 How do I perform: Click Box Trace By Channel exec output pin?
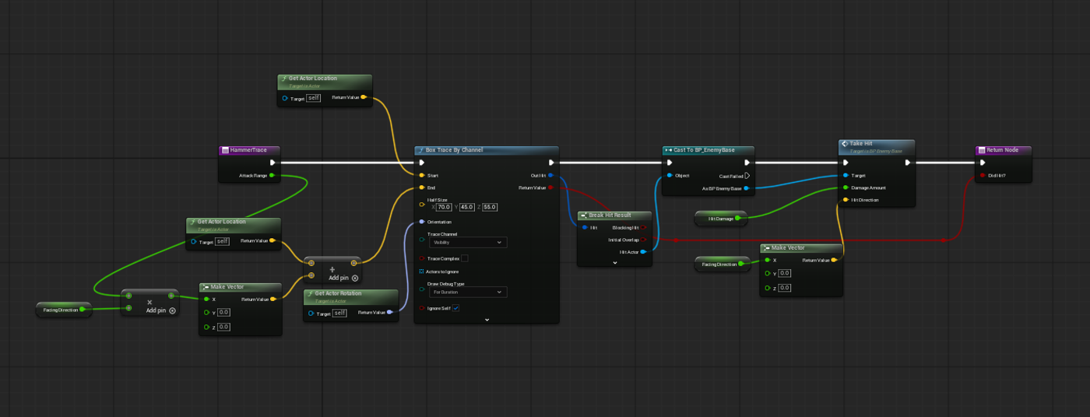pyautogui.click(x=551, y=163)
